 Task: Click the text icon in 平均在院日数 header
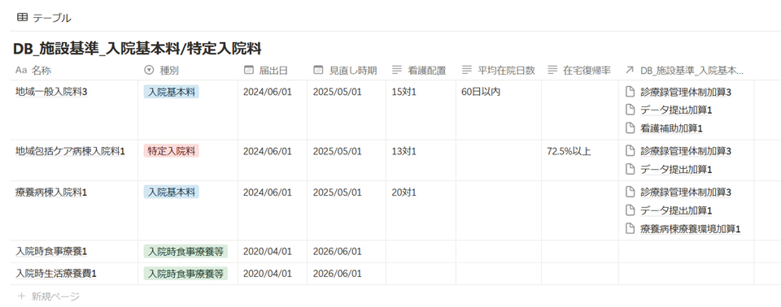click(467, 70)
